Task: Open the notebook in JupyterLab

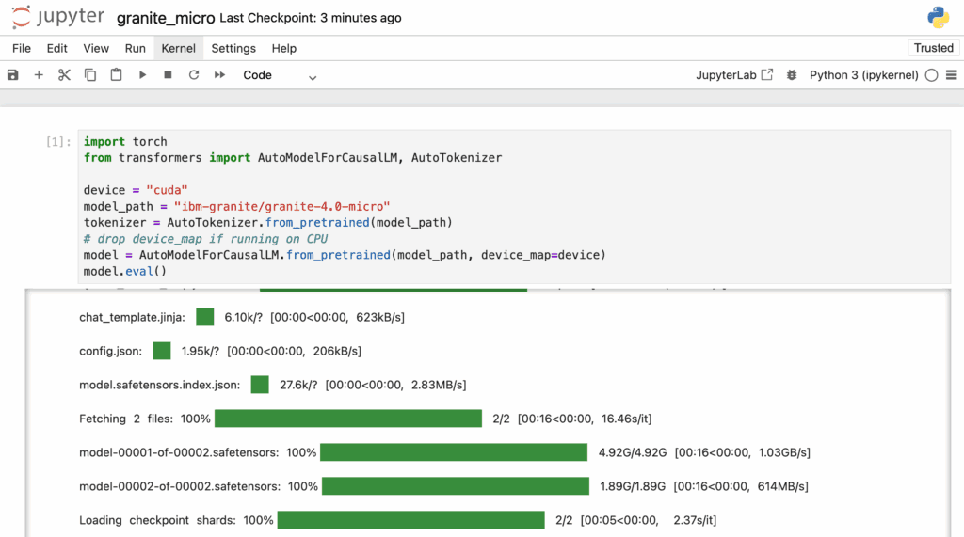Action: tap(734, 75)
